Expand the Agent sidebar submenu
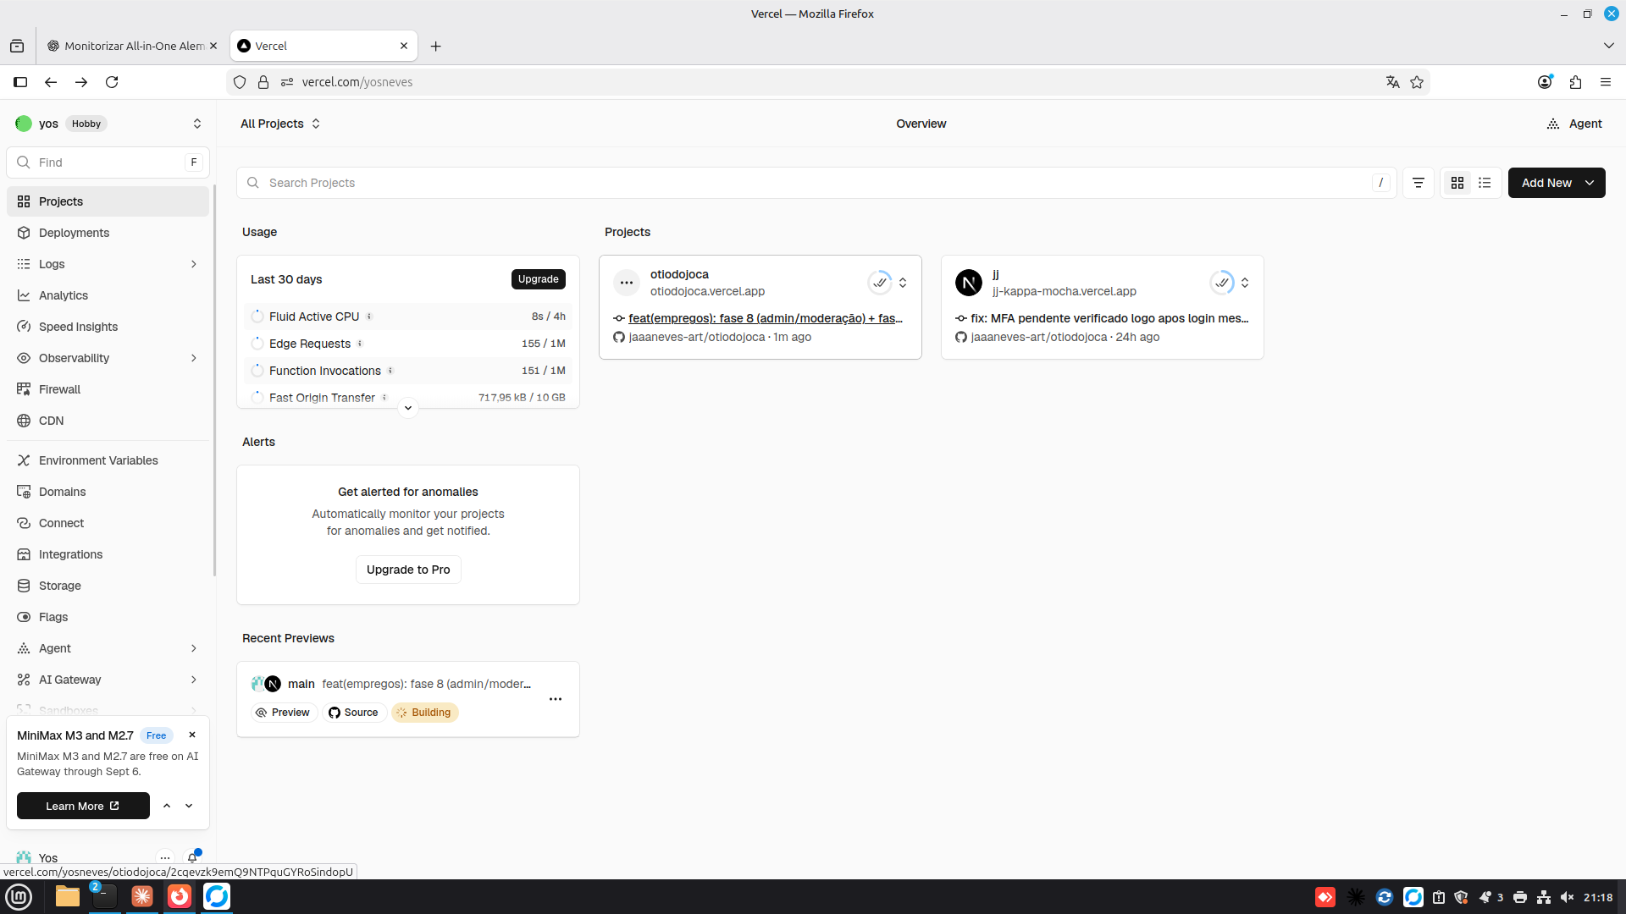 (194, 648)
